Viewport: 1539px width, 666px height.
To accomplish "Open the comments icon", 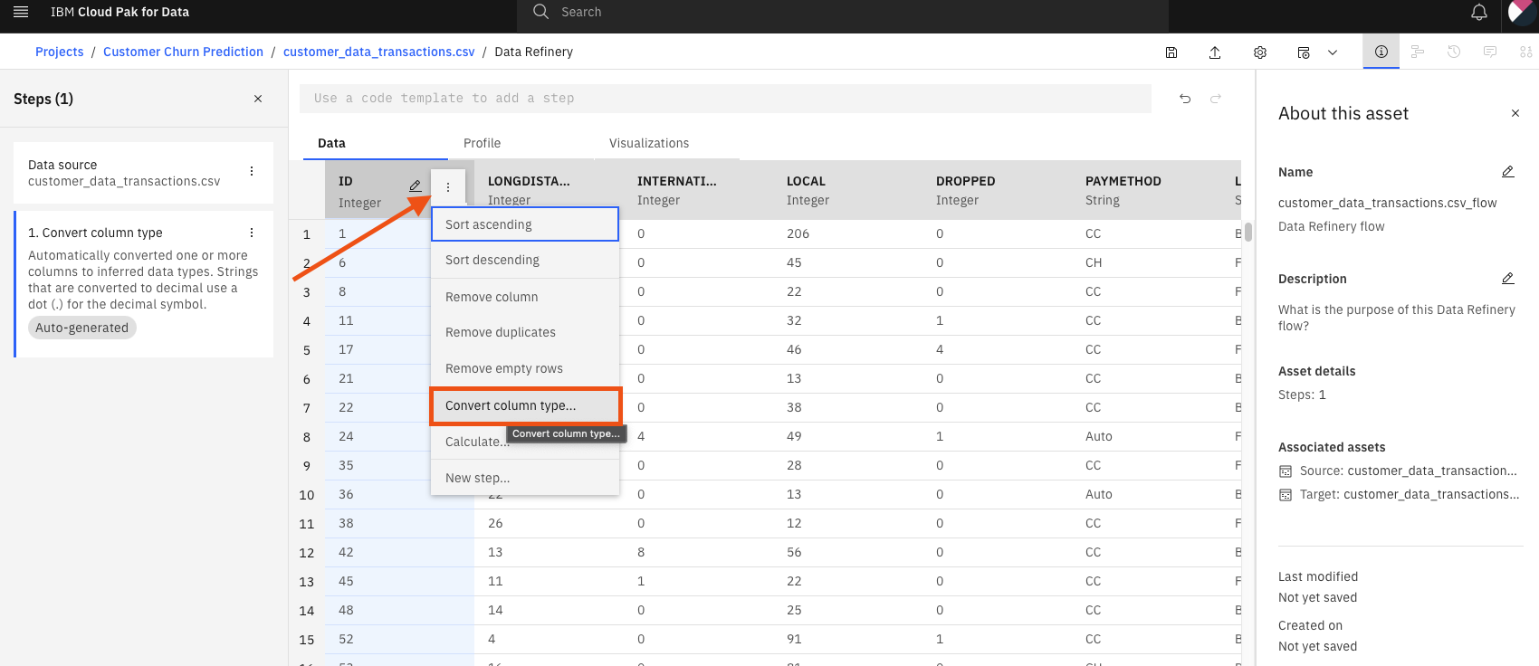I will click(1490, 52).
